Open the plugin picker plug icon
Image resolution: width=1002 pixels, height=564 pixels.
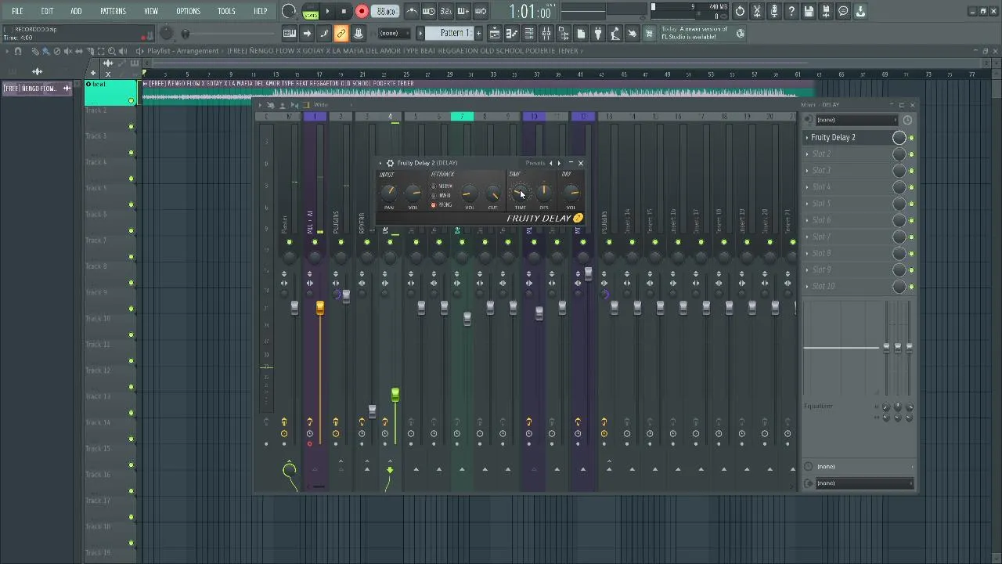[598, 33]
